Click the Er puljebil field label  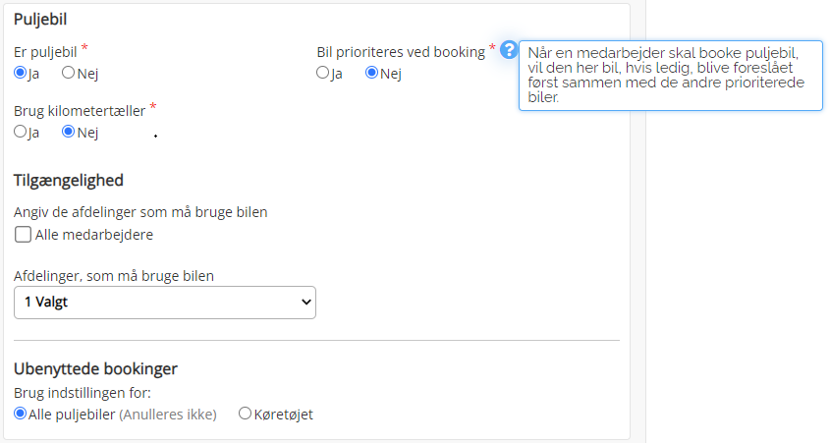coord(45,52)
